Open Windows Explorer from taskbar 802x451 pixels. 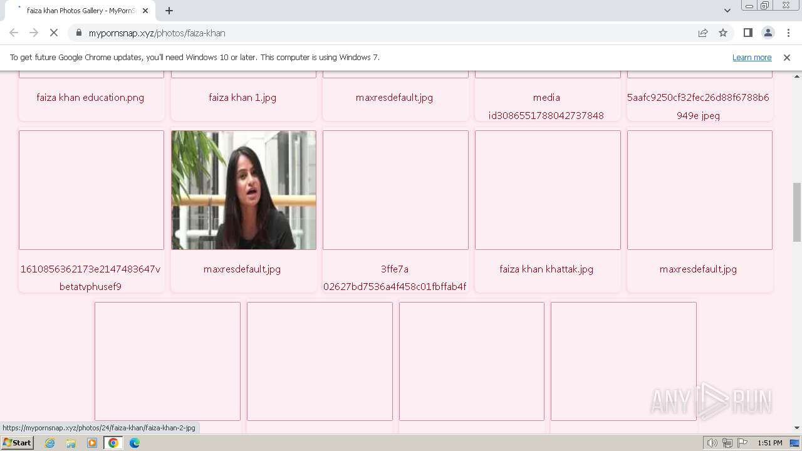71,443
